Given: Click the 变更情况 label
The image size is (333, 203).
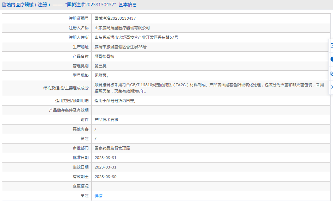Looking at the screenshot, I should click(x=80, y=186).
